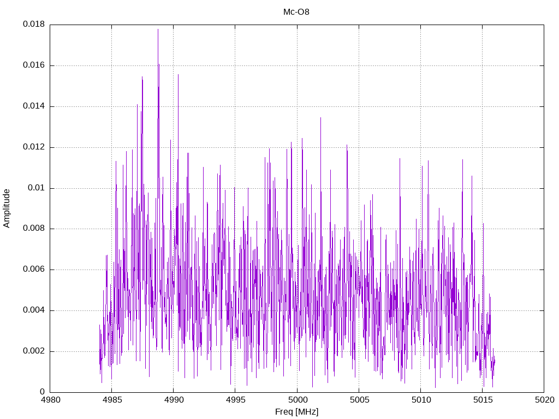Click the tallest spectrum peak near 4989 MHz

point(158,30)
